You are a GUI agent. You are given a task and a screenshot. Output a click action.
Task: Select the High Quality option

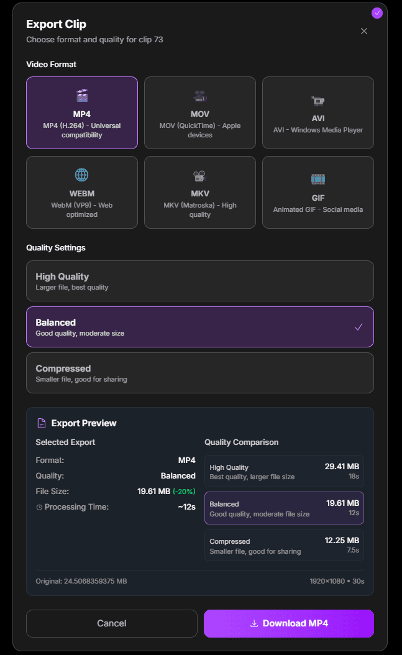tap(199, 281)
